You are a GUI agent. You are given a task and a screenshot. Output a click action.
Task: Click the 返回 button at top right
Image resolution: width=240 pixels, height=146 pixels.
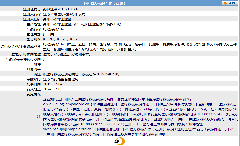pos(230,3)
